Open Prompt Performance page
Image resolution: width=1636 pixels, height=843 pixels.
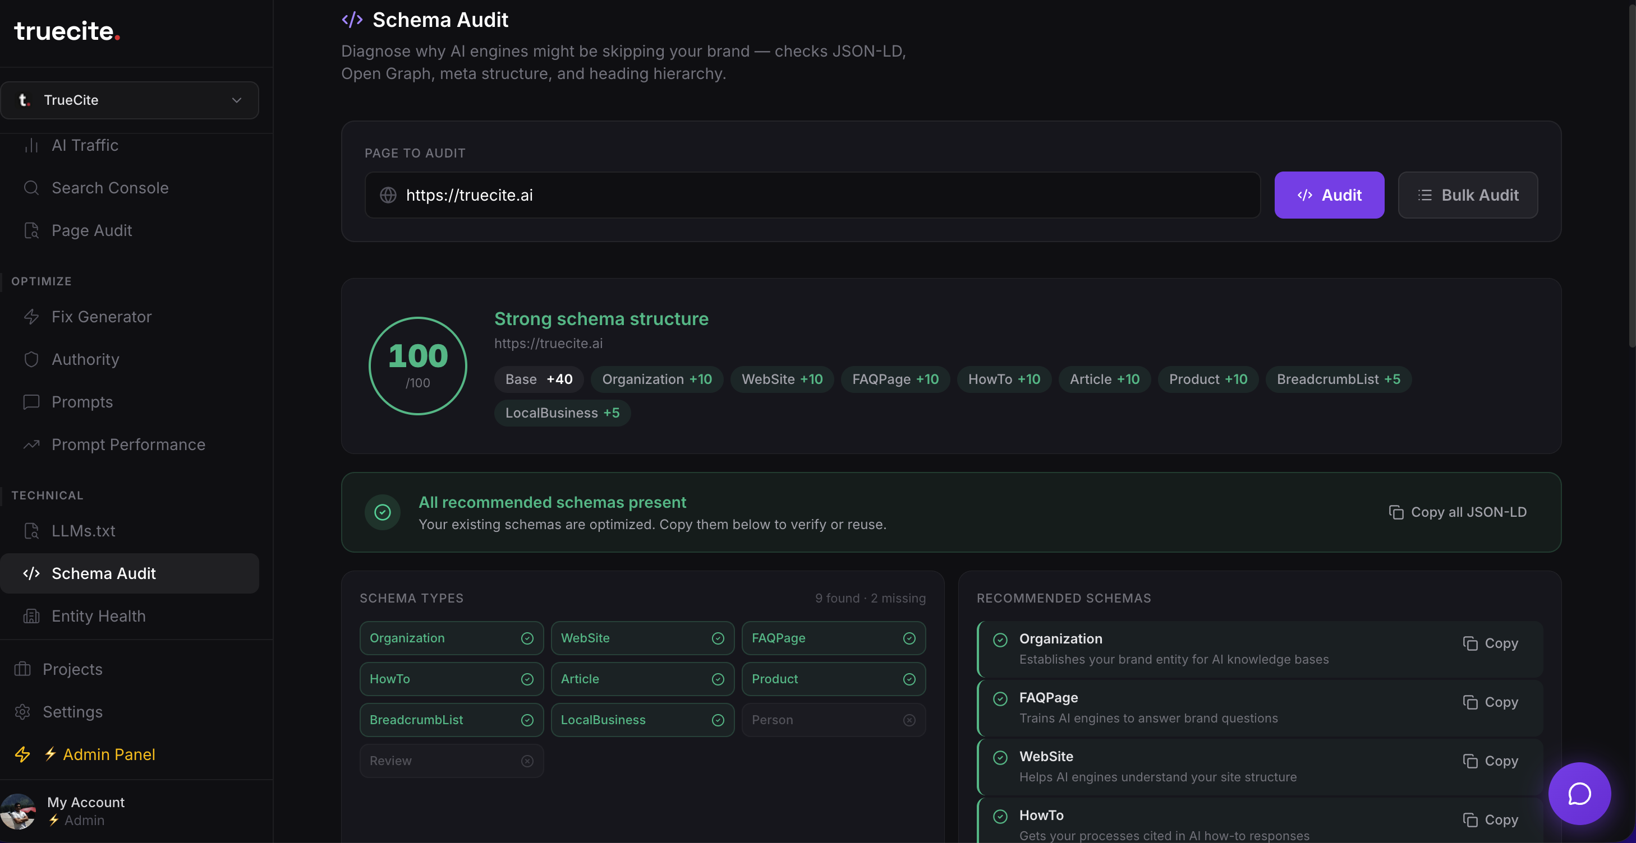(128, 444)
